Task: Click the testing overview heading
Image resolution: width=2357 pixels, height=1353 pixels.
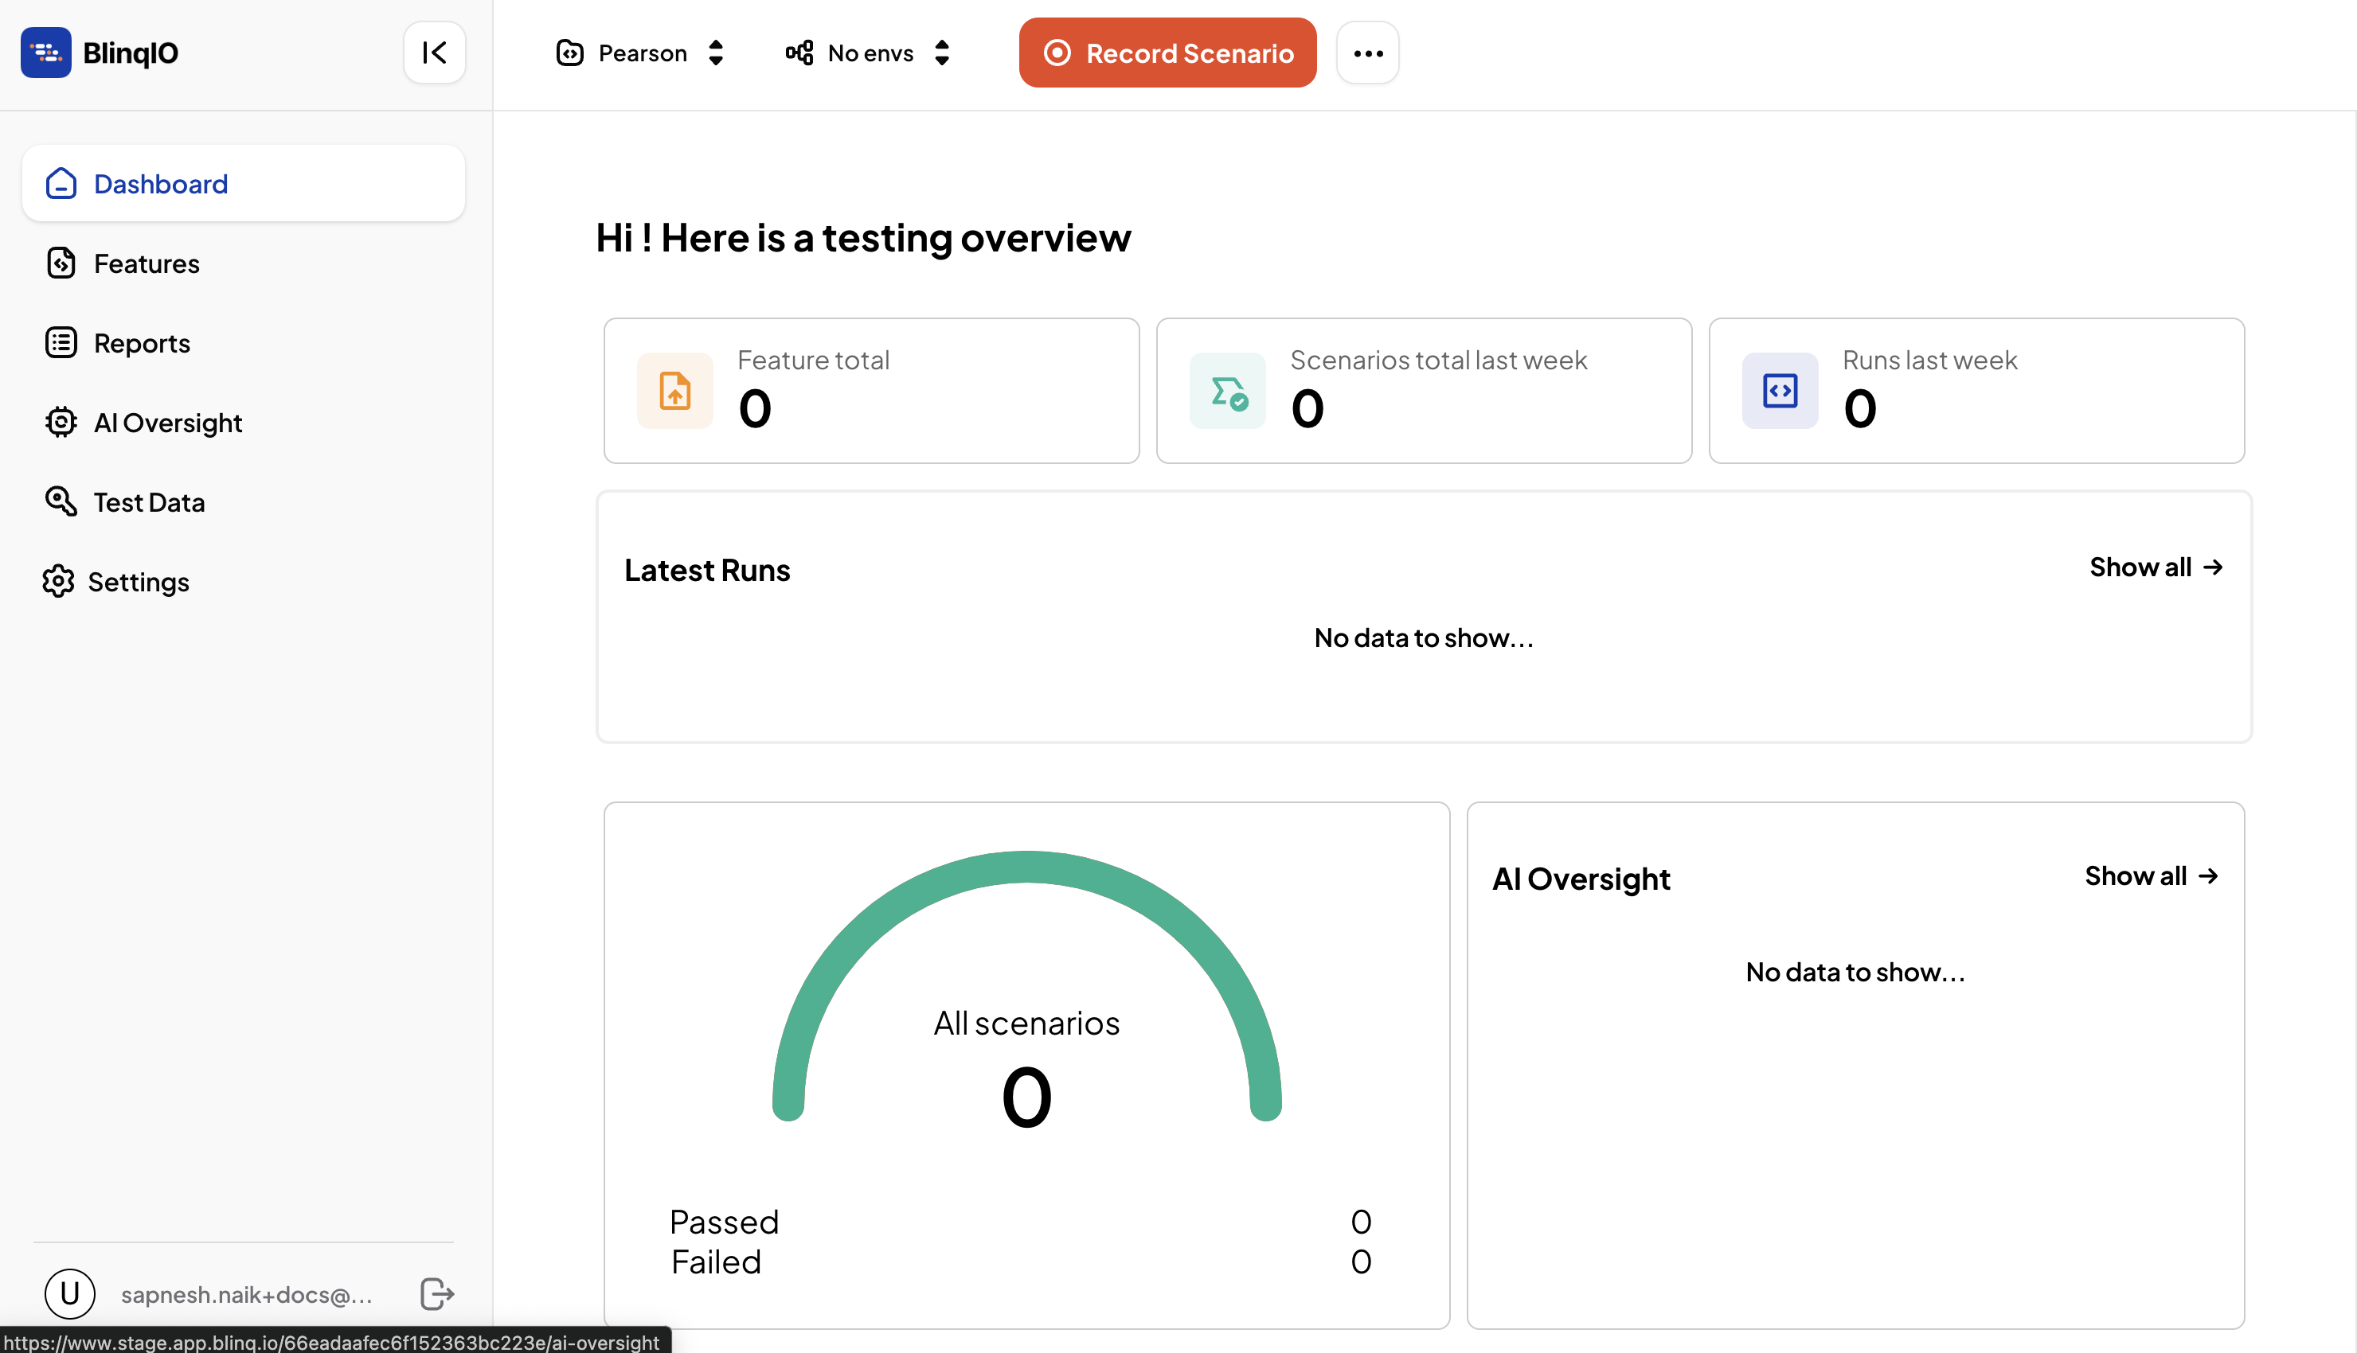Action: [863, 238]
